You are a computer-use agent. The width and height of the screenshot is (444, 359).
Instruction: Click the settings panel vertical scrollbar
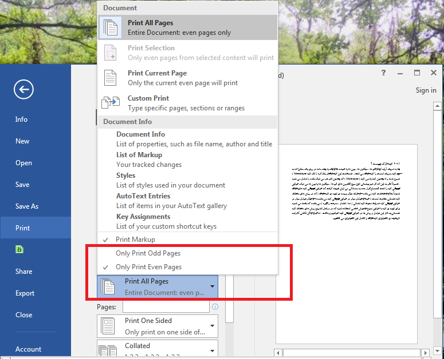coord(229,298)
